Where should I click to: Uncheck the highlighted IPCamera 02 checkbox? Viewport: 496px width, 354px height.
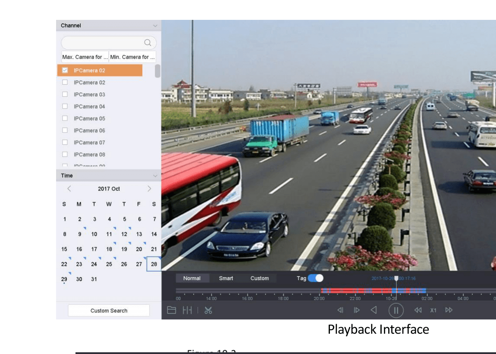click(x=65, y=70)
